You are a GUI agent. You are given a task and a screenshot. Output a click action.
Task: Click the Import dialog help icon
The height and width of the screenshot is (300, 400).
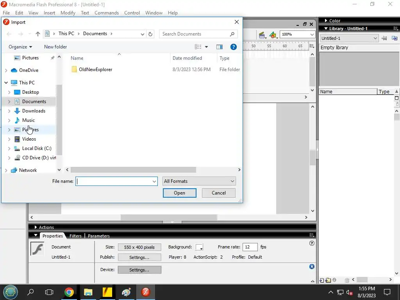pos(233,47)
